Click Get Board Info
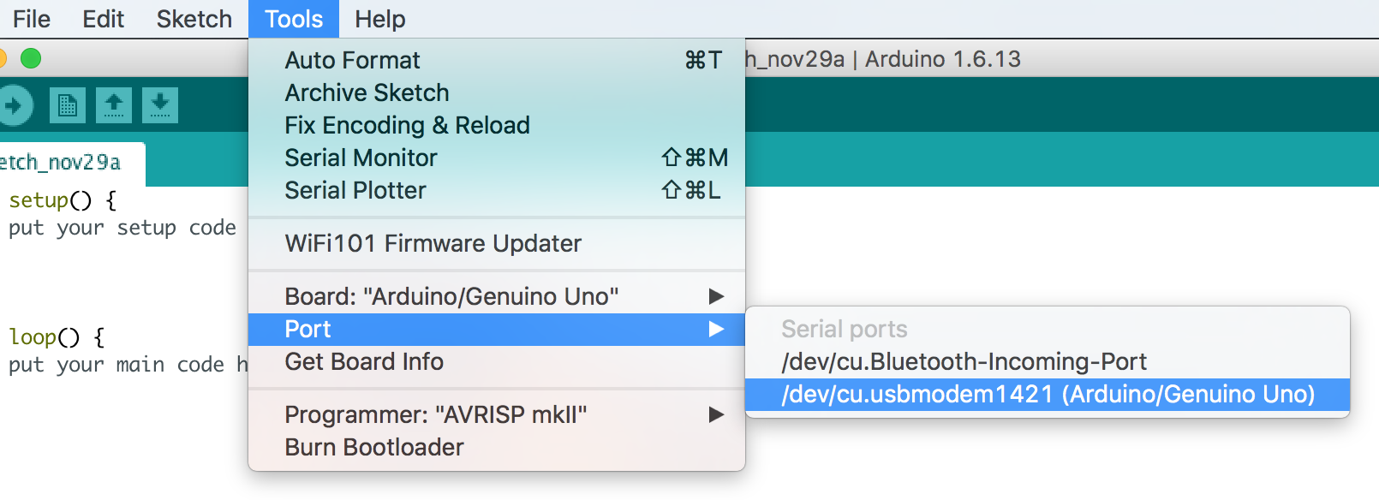 click(364, 362)
